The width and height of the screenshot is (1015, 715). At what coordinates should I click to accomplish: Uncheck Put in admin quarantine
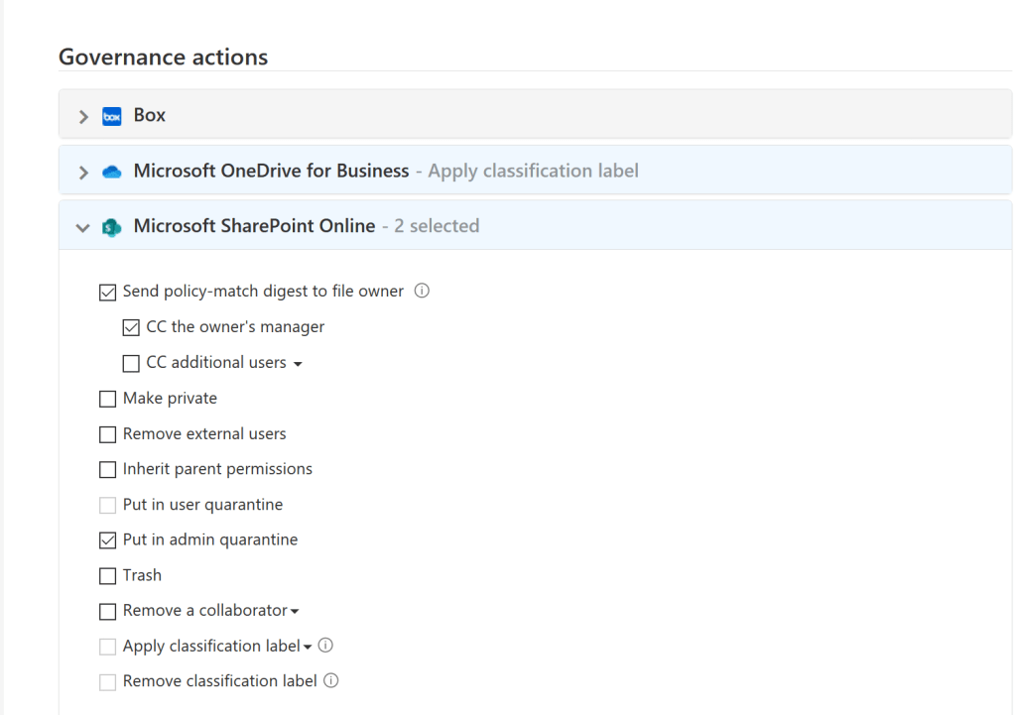[108, 540]
